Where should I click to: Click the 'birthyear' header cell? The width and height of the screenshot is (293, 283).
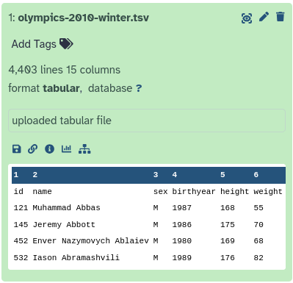pos(194,191)
